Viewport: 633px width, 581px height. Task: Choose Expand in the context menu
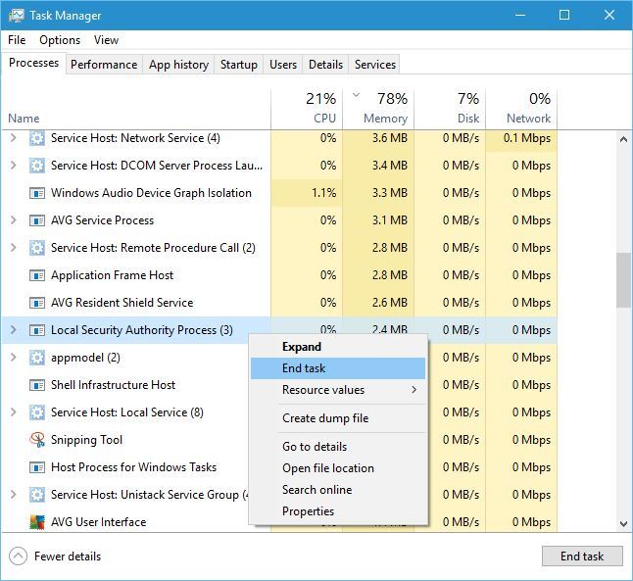pyautogui.click(x=338, y=347)
